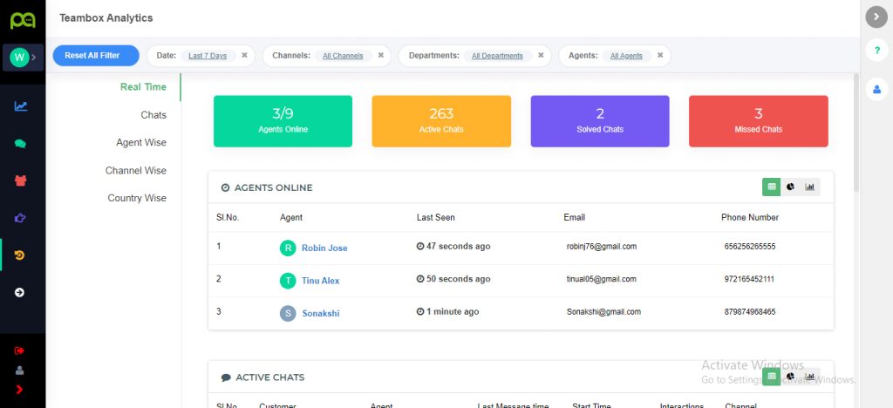
Task: Open the purple pointing hand sidebar icon
Action: (20, 217)
